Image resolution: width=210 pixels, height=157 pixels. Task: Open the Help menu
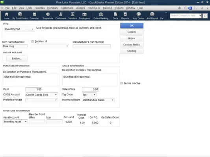(x=140, y=8)
